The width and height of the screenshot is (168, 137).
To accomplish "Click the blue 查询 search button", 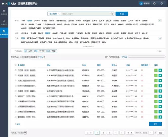I will coord(122,14).
